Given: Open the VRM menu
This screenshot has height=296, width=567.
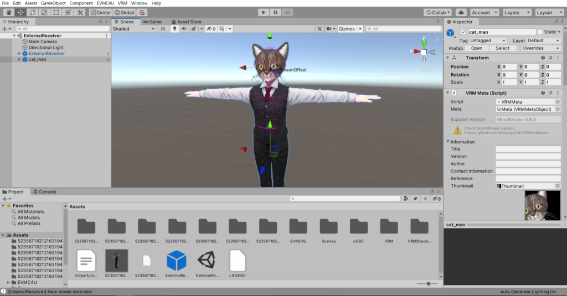Looking at the screenshot, I should (122, 3).
